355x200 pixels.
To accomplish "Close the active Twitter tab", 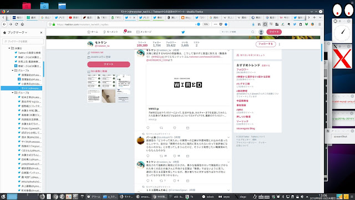I will pos(134,17).
